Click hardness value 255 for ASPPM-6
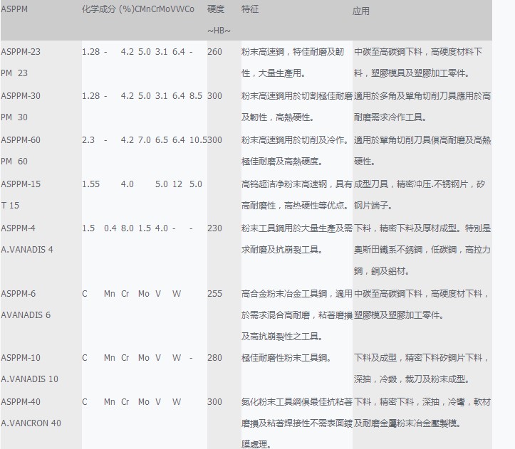Screen dimensions: 515x449 coord(214,294)
